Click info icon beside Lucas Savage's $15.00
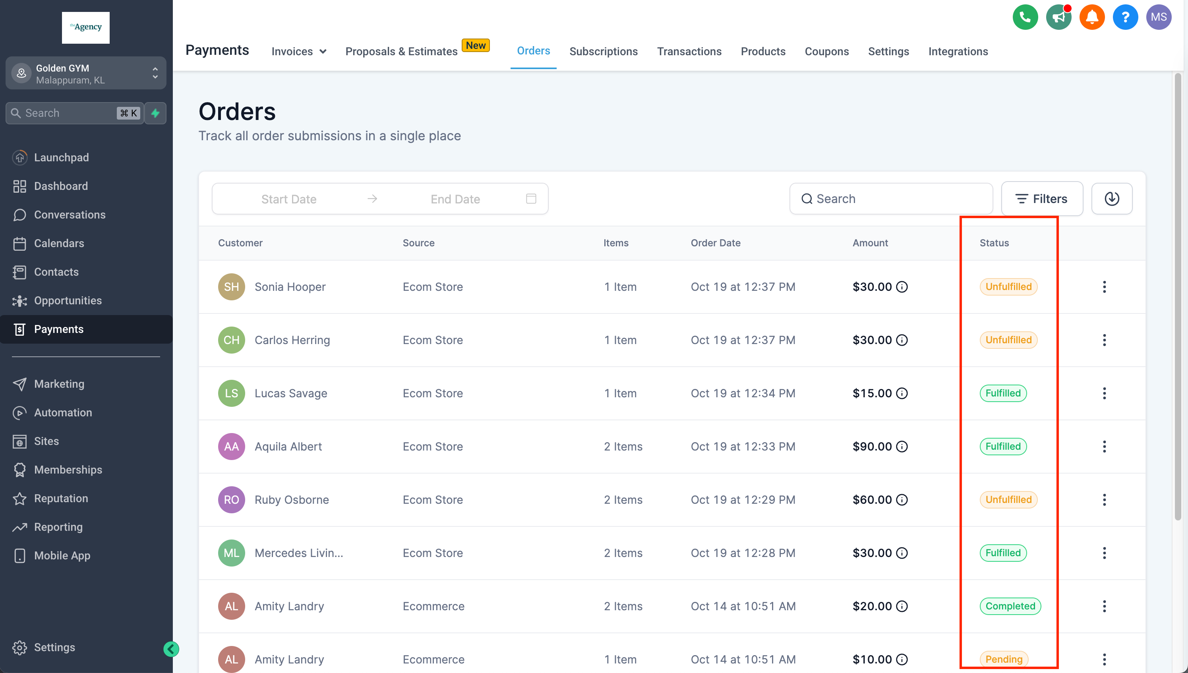This screenshot has height=673, width=1188. (902, 393)
